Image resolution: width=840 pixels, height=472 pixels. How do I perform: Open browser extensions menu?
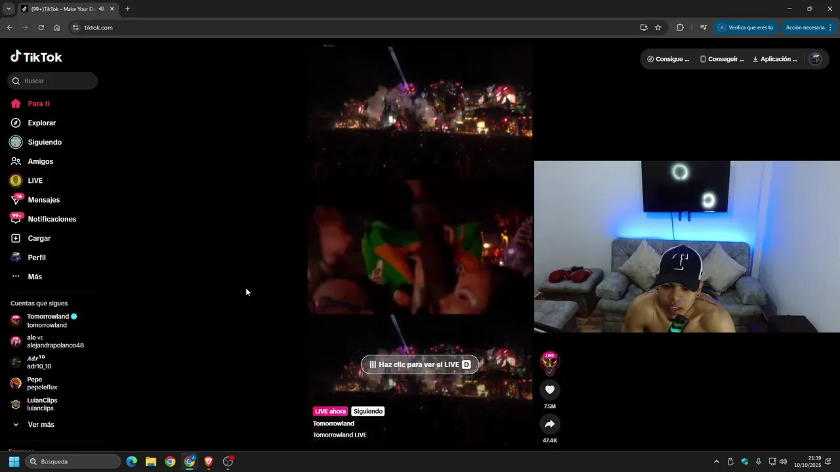(x=680, y=28)
